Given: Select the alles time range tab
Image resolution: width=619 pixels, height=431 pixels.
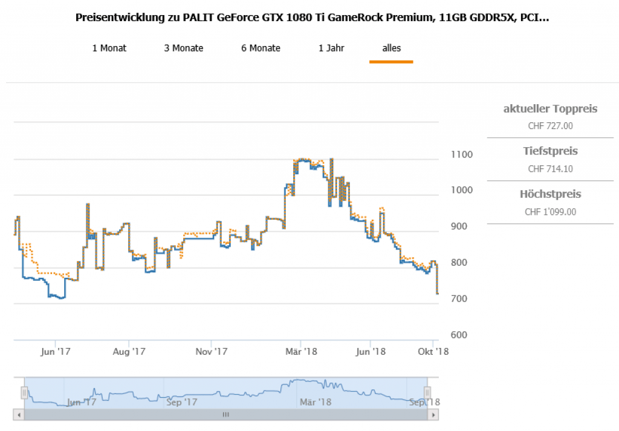Looking at the screenshot, I should click(391, 48).
